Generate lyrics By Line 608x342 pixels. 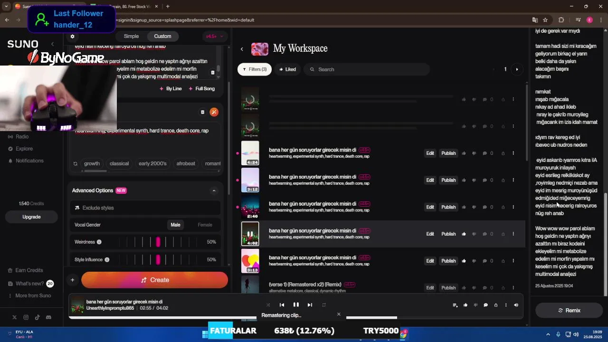click(x=171, y=89)
